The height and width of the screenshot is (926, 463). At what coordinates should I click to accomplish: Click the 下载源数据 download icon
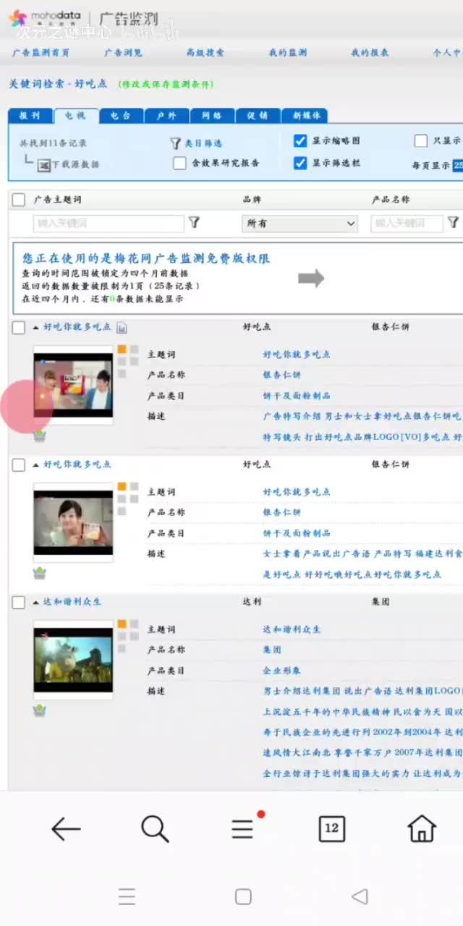pyautogui.click(x=43, y=166)
